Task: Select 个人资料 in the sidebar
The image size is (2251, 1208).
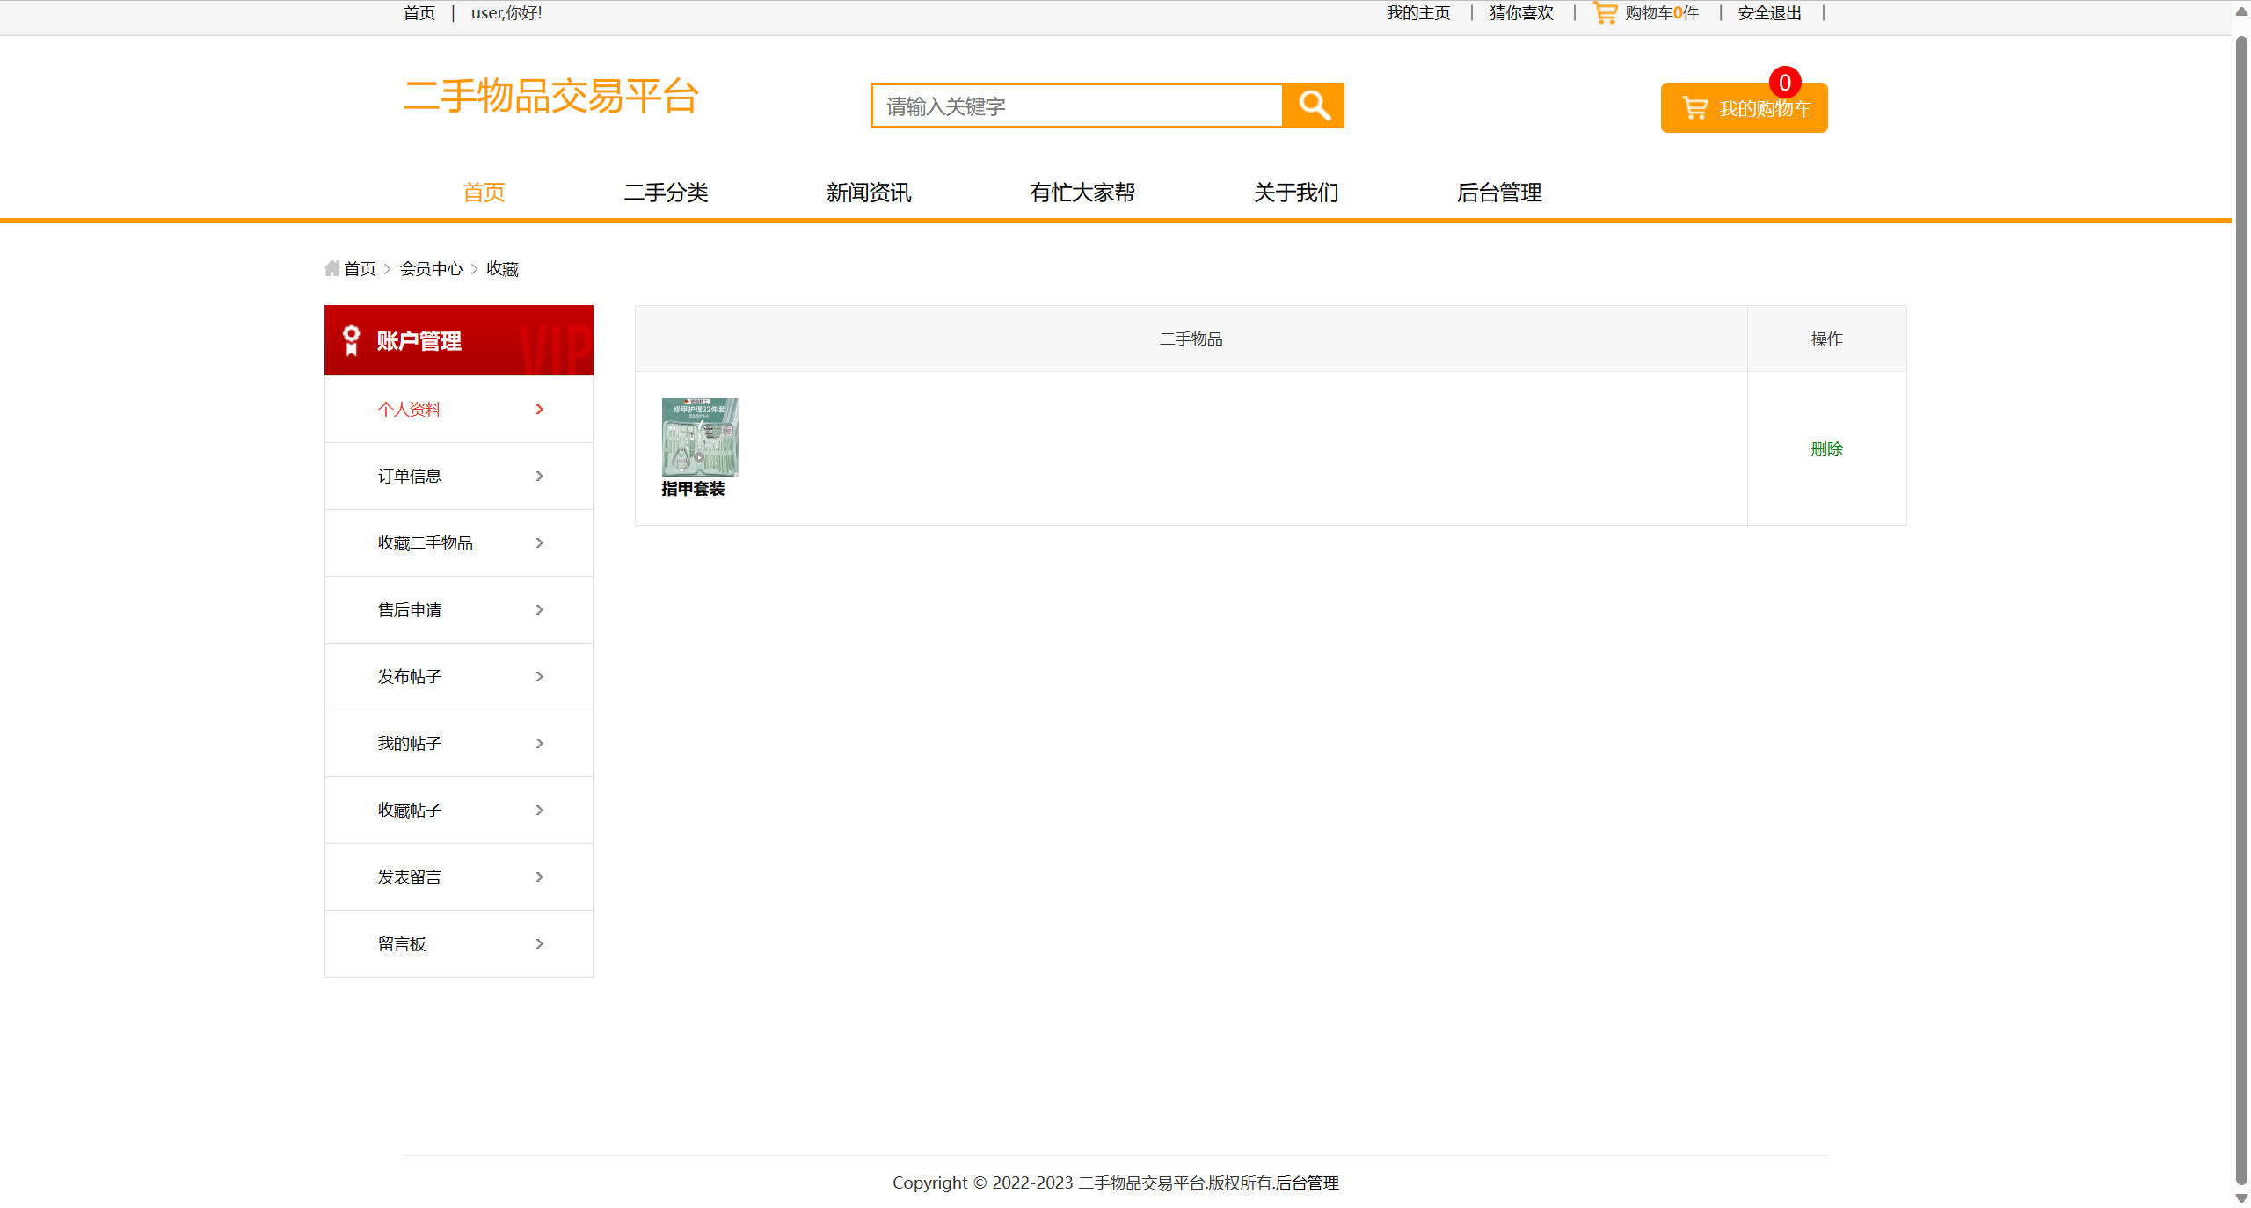Action: [409, 409]
